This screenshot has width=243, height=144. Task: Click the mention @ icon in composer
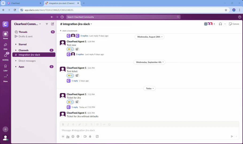[x=78, y=137]
